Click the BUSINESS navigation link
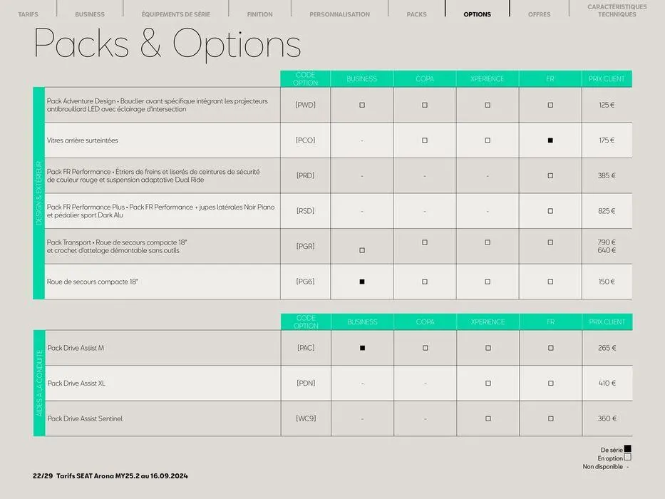This screenshot has height=499, width=665. click(90, 14)
